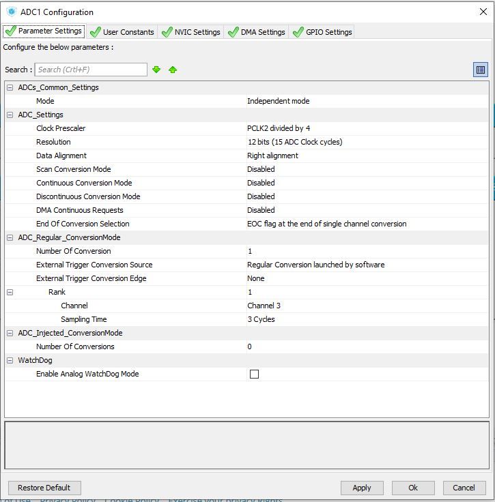Select the Sampling Time label
This screenshot has width=495, height=502.
click(x=83, y=319)
